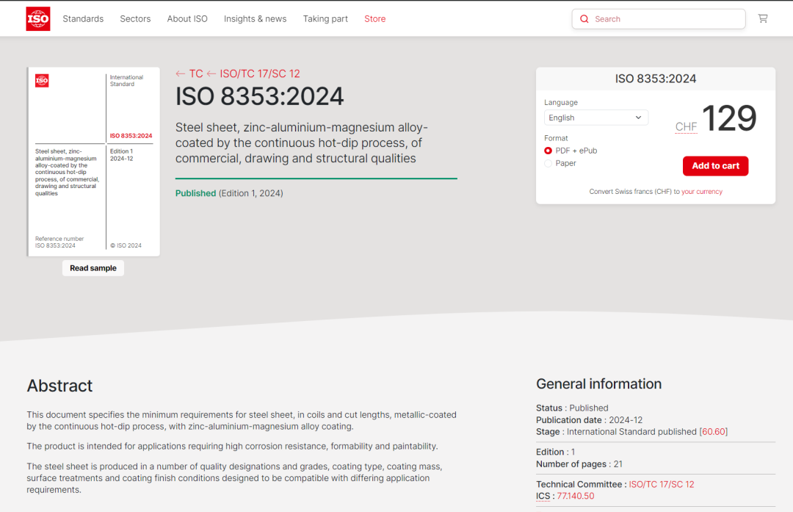Open the About ISO menu

(187, 18)
